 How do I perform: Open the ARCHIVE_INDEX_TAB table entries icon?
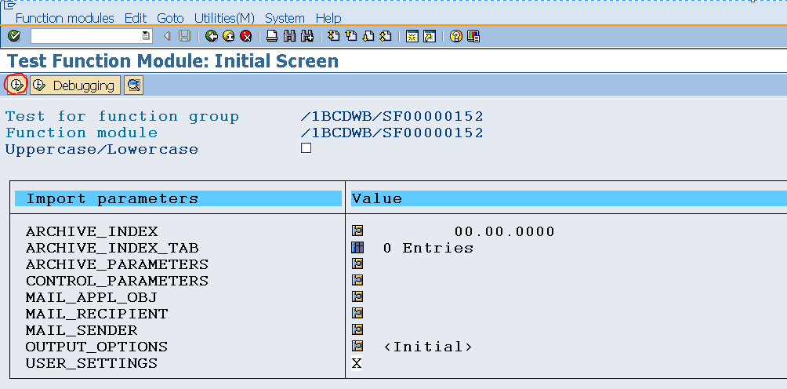click(357, 248)
